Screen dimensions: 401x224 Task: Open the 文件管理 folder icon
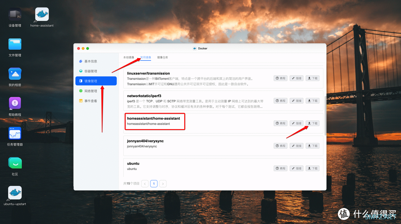[x=15, y=44]
